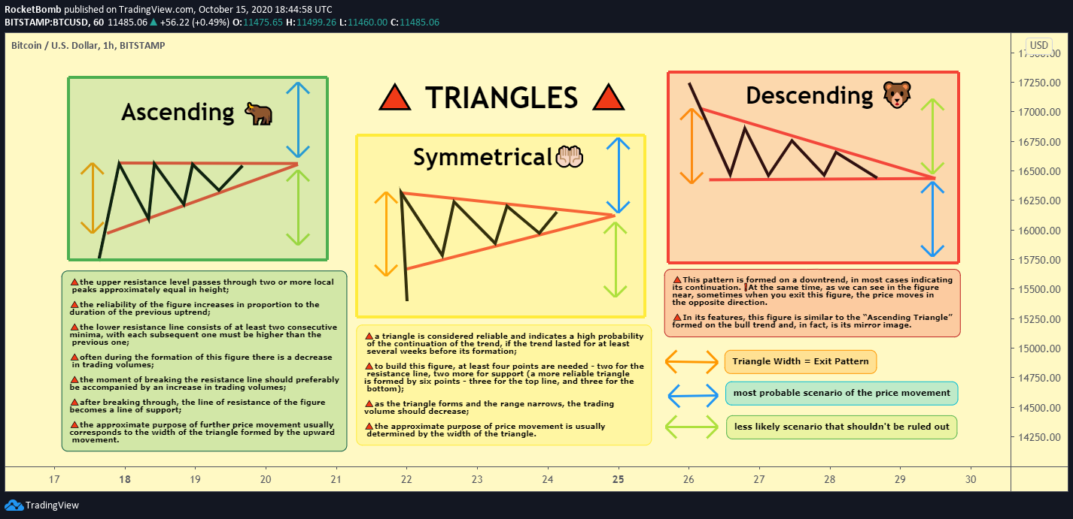This screenshot has height=519, width=1073.
Task: Click the 'Triangle Width = Exit Pattern' label
Action: (x=801, y=361)
